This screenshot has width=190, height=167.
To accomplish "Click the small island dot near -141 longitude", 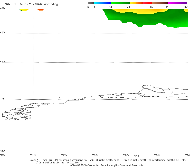I will [60, 98].
